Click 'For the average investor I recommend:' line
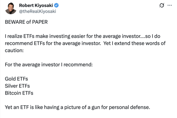 point(49,64)
